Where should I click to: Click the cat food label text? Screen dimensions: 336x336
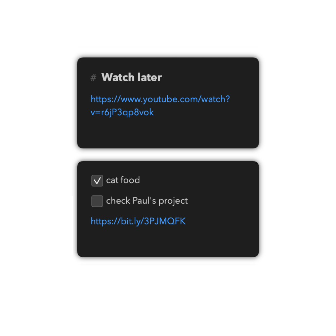pos(123,180)
